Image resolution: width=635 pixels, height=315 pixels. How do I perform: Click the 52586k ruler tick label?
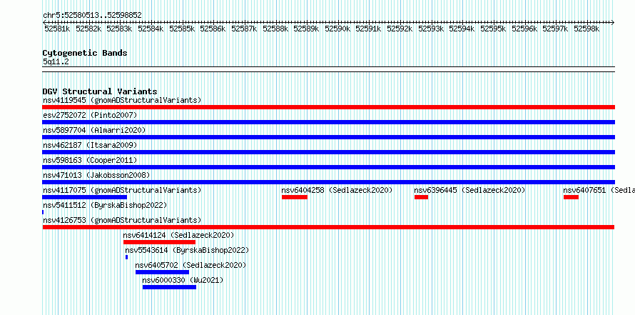(213, 29)
